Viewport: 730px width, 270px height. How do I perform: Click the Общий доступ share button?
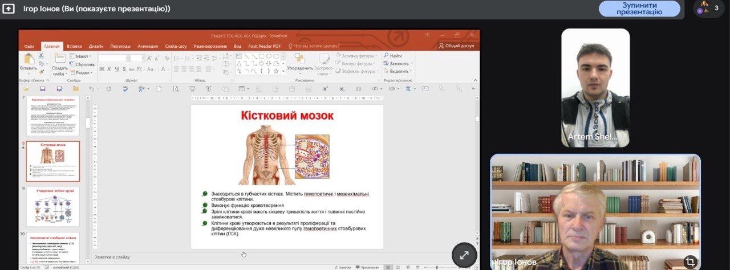[x=456, y=46]
